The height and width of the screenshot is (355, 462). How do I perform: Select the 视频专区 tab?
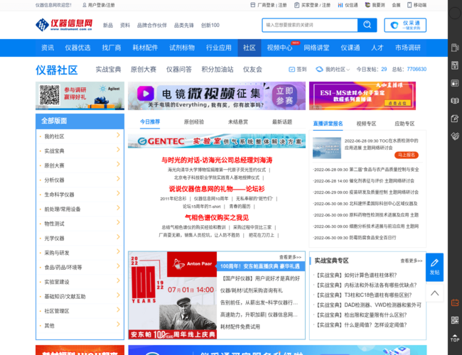[366, 123]
